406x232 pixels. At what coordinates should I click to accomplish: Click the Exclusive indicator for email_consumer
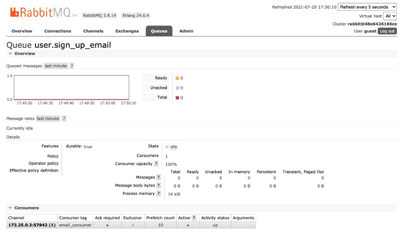133,225
